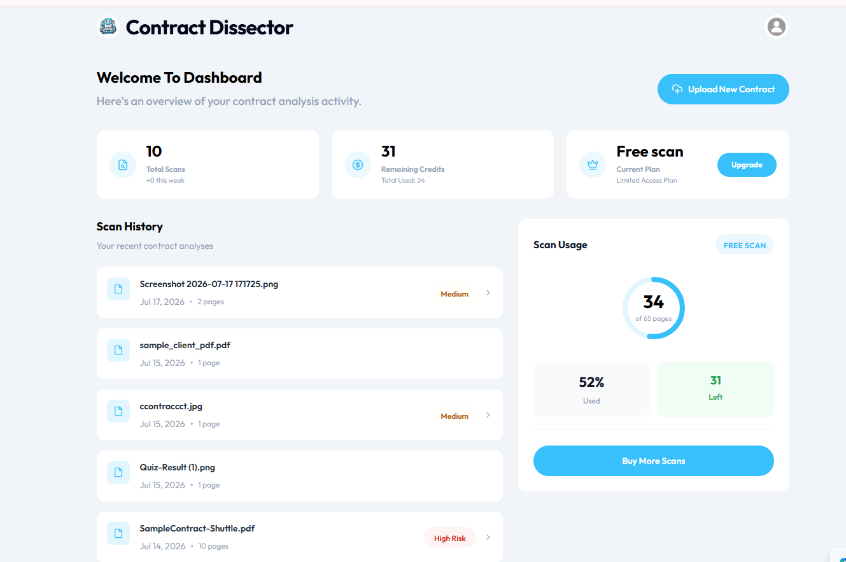Click the 'Total Used: 34' text
The height and width of the screenshot is (562, 846).
coord(403,180)
